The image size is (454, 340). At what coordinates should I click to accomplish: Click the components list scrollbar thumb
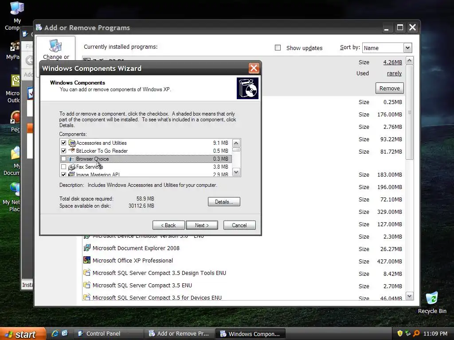(236, 150)
